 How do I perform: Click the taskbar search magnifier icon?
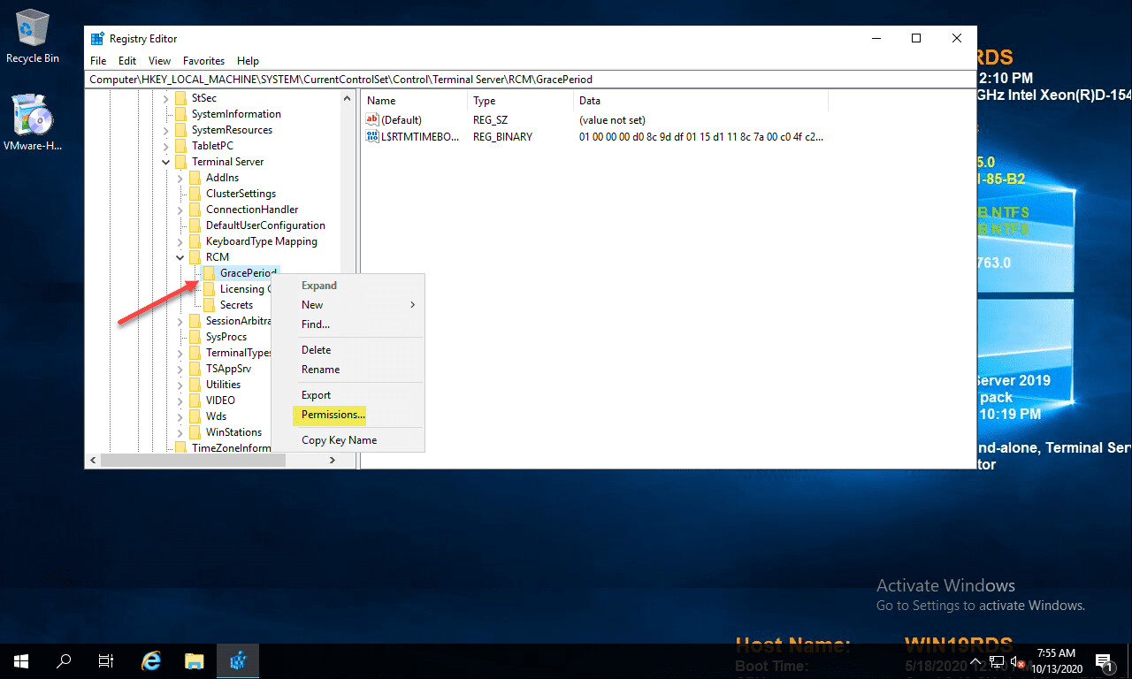64,660
